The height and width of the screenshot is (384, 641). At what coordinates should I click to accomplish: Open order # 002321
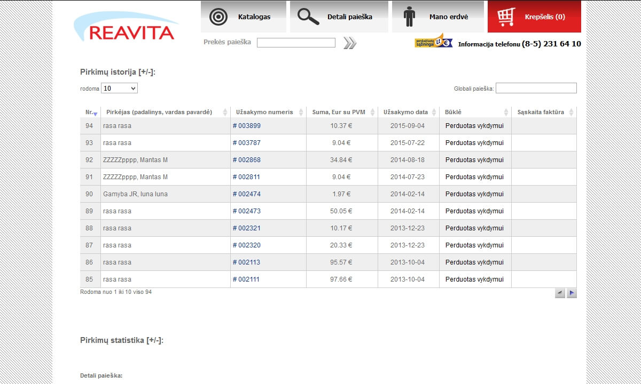[x=247, y=228]
